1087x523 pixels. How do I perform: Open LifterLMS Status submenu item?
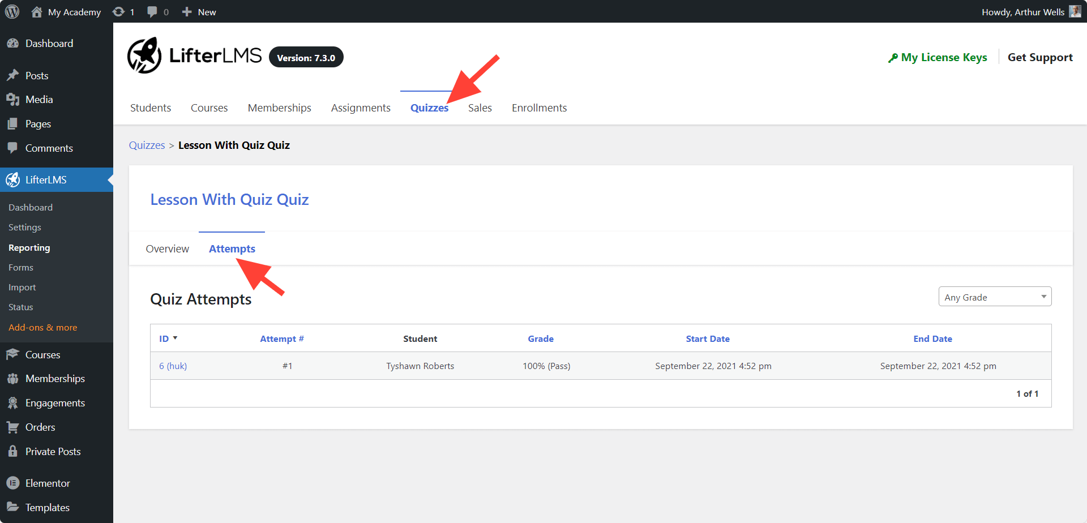pyautogui.click(x=21, y=307)
